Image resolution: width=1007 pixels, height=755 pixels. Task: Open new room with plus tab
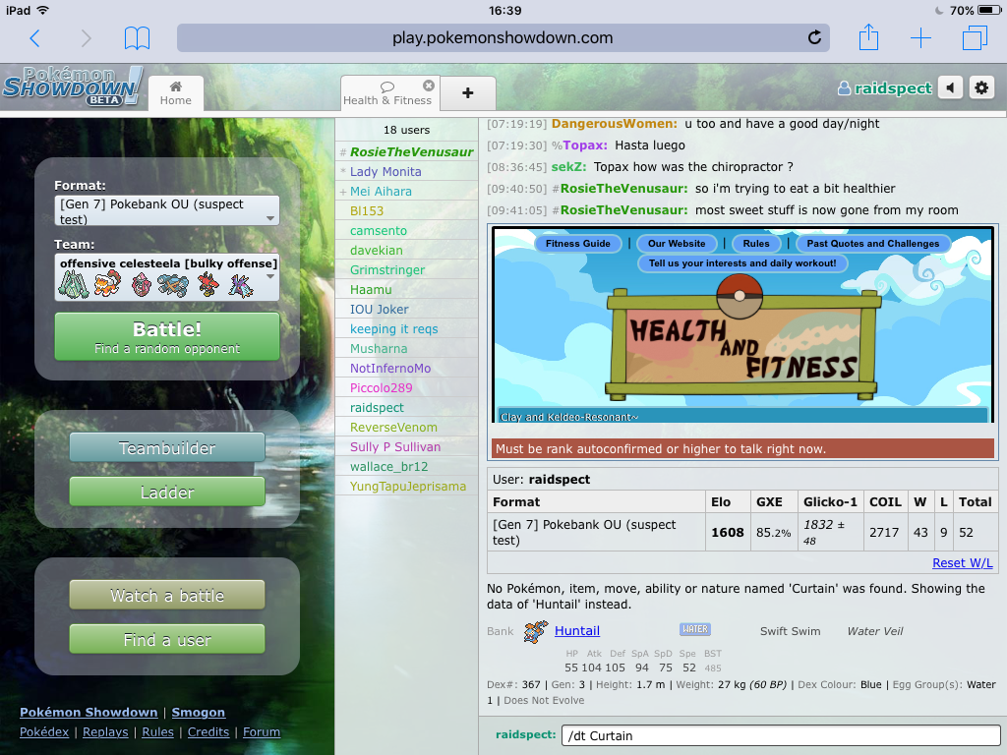467,92
